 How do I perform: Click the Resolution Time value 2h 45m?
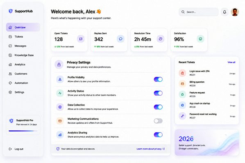(143, 39)
